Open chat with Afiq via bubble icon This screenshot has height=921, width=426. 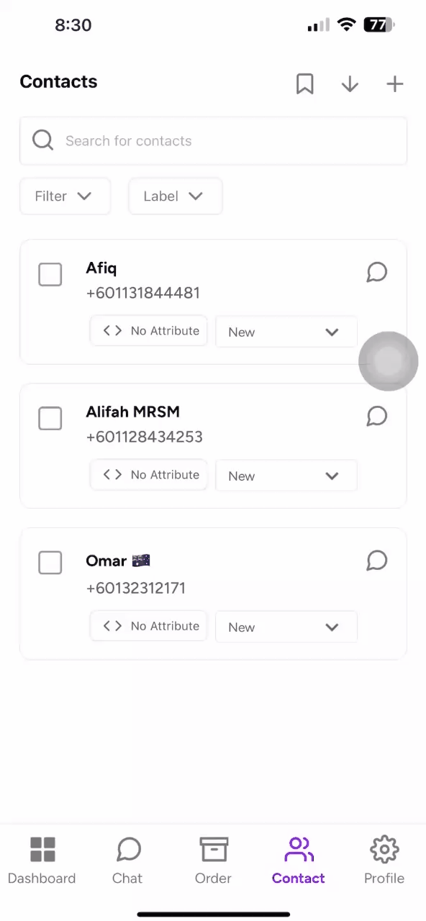pos(376,272)
